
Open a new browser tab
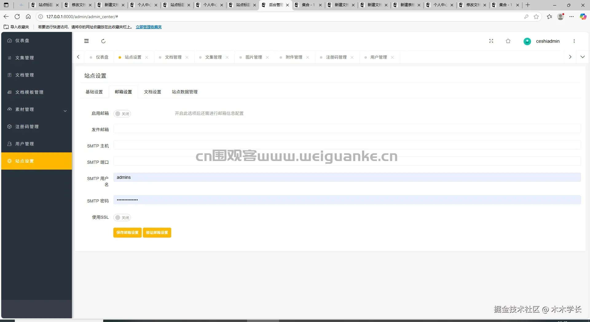(x=528, y=5)
